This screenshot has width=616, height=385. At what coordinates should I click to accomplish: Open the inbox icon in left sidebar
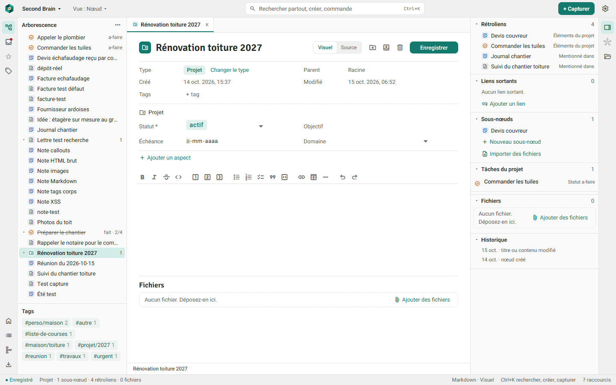(x=9, y=42)
